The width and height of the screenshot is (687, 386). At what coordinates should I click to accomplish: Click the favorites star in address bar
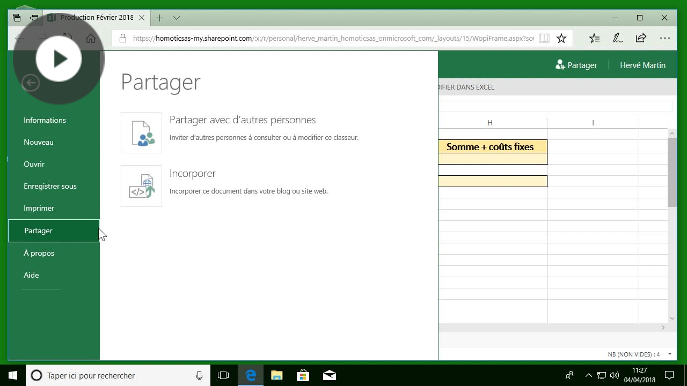pos(561,38)
